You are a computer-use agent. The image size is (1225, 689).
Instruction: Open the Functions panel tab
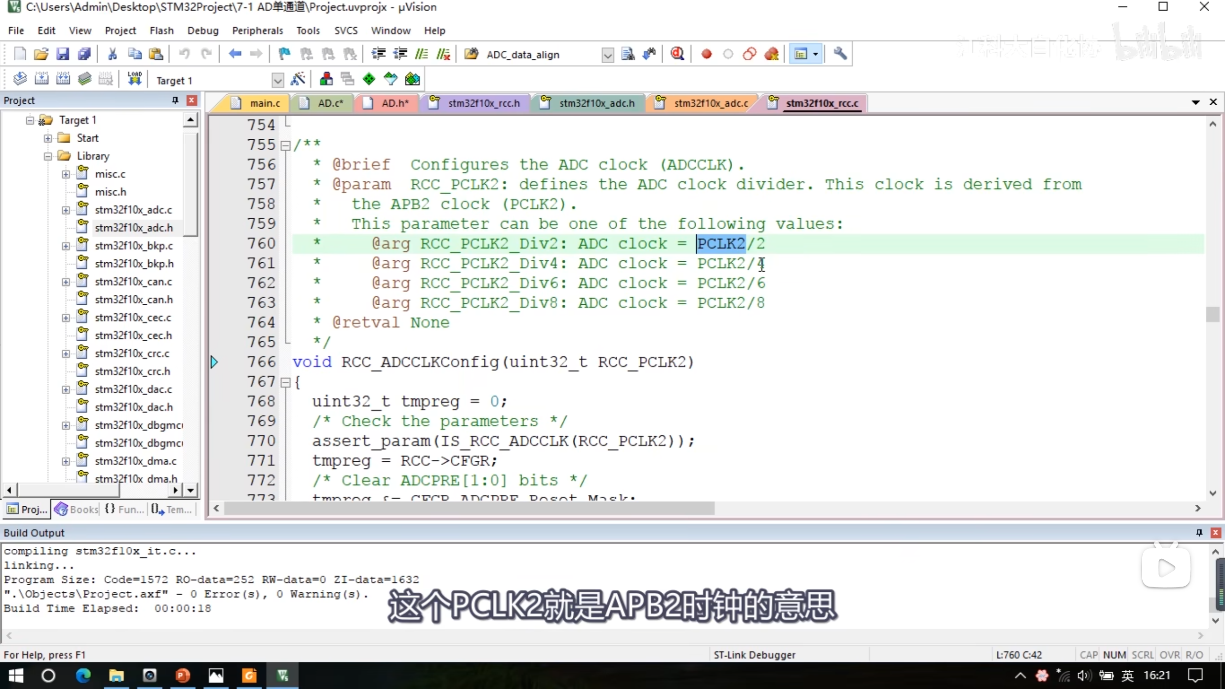[x=124, y=509]
